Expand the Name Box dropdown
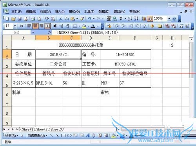Image resolution: width=196 pixels, height=146 pixels. (33, 32)
